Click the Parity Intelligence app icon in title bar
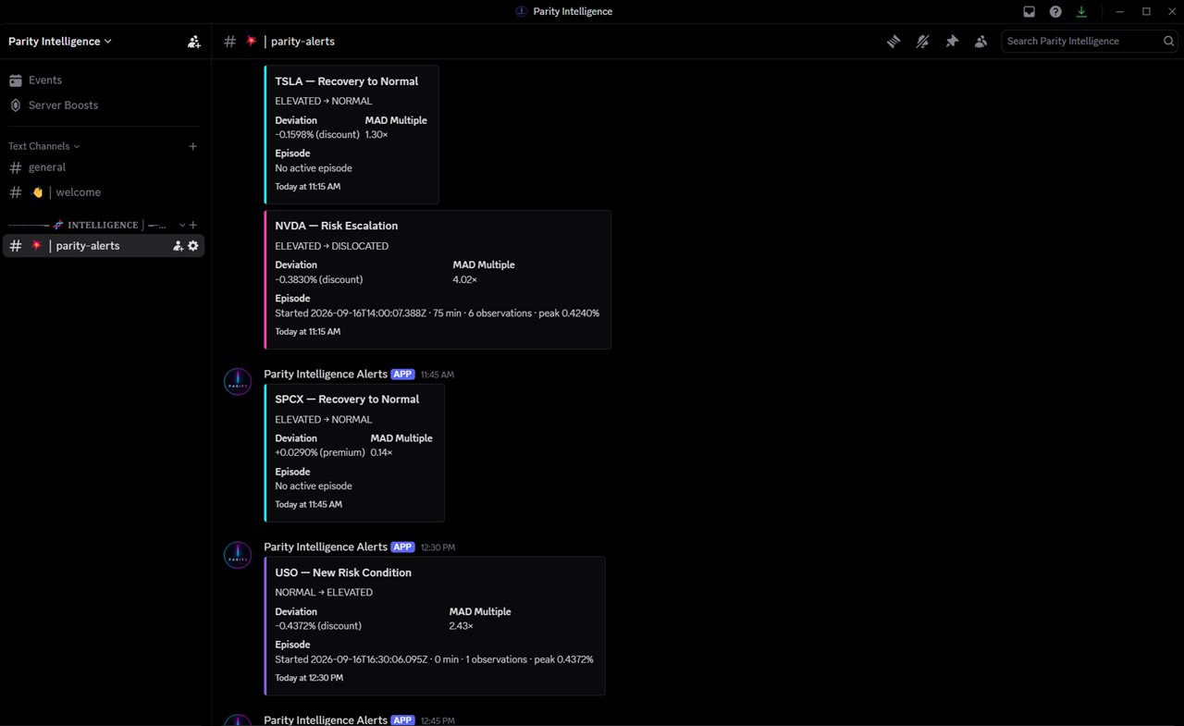Screen dimensions: 1184x726 522,12
